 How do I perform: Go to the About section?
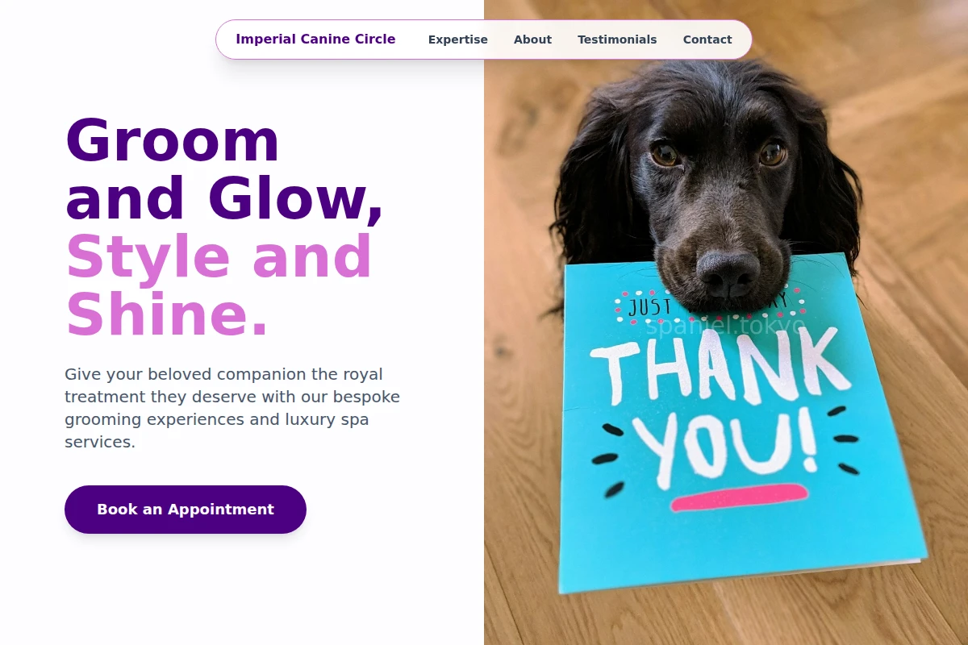coord(532,40)
